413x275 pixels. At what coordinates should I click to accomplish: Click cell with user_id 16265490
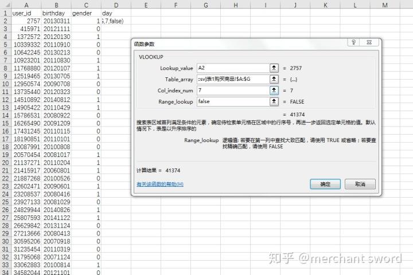pyautogui.click(x=26, y=123)
